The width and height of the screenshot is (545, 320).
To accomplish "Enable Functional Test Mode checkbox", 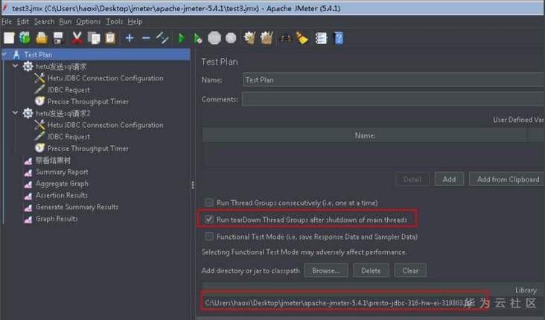I will pyautogui.click(x=209, y=237).
